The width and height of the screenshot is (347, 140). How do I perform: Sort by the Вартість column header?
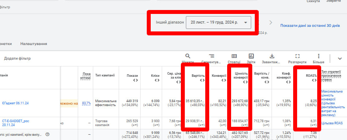(198, 75)
